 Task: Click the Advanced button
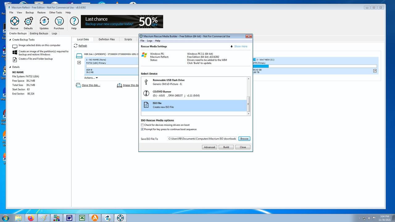coord(210,147)
